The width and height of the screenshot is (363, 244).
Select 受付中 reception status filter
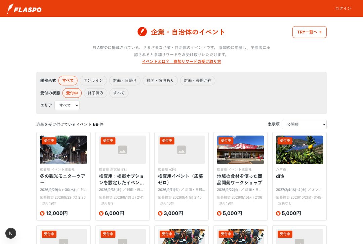tap(72, 93)
